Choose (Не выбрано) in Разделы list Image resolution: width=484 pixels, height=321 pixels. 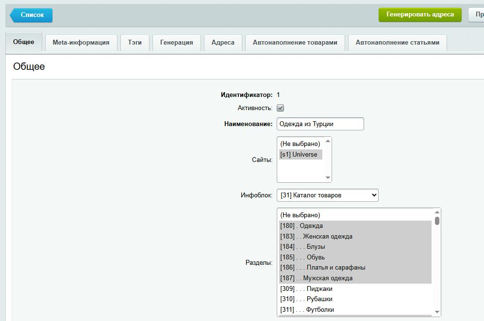(300, 215)
